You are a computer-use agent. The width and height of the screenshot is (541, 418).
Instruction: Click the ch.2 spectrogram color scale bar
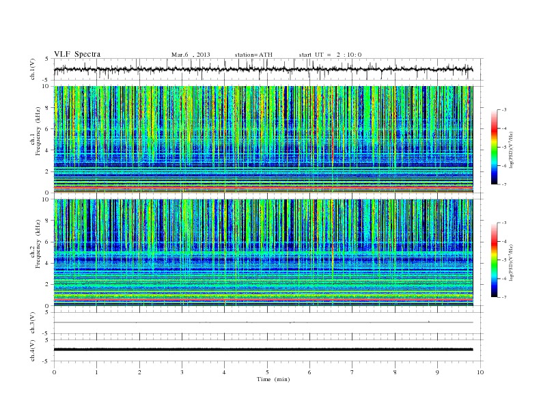[494, 260]
